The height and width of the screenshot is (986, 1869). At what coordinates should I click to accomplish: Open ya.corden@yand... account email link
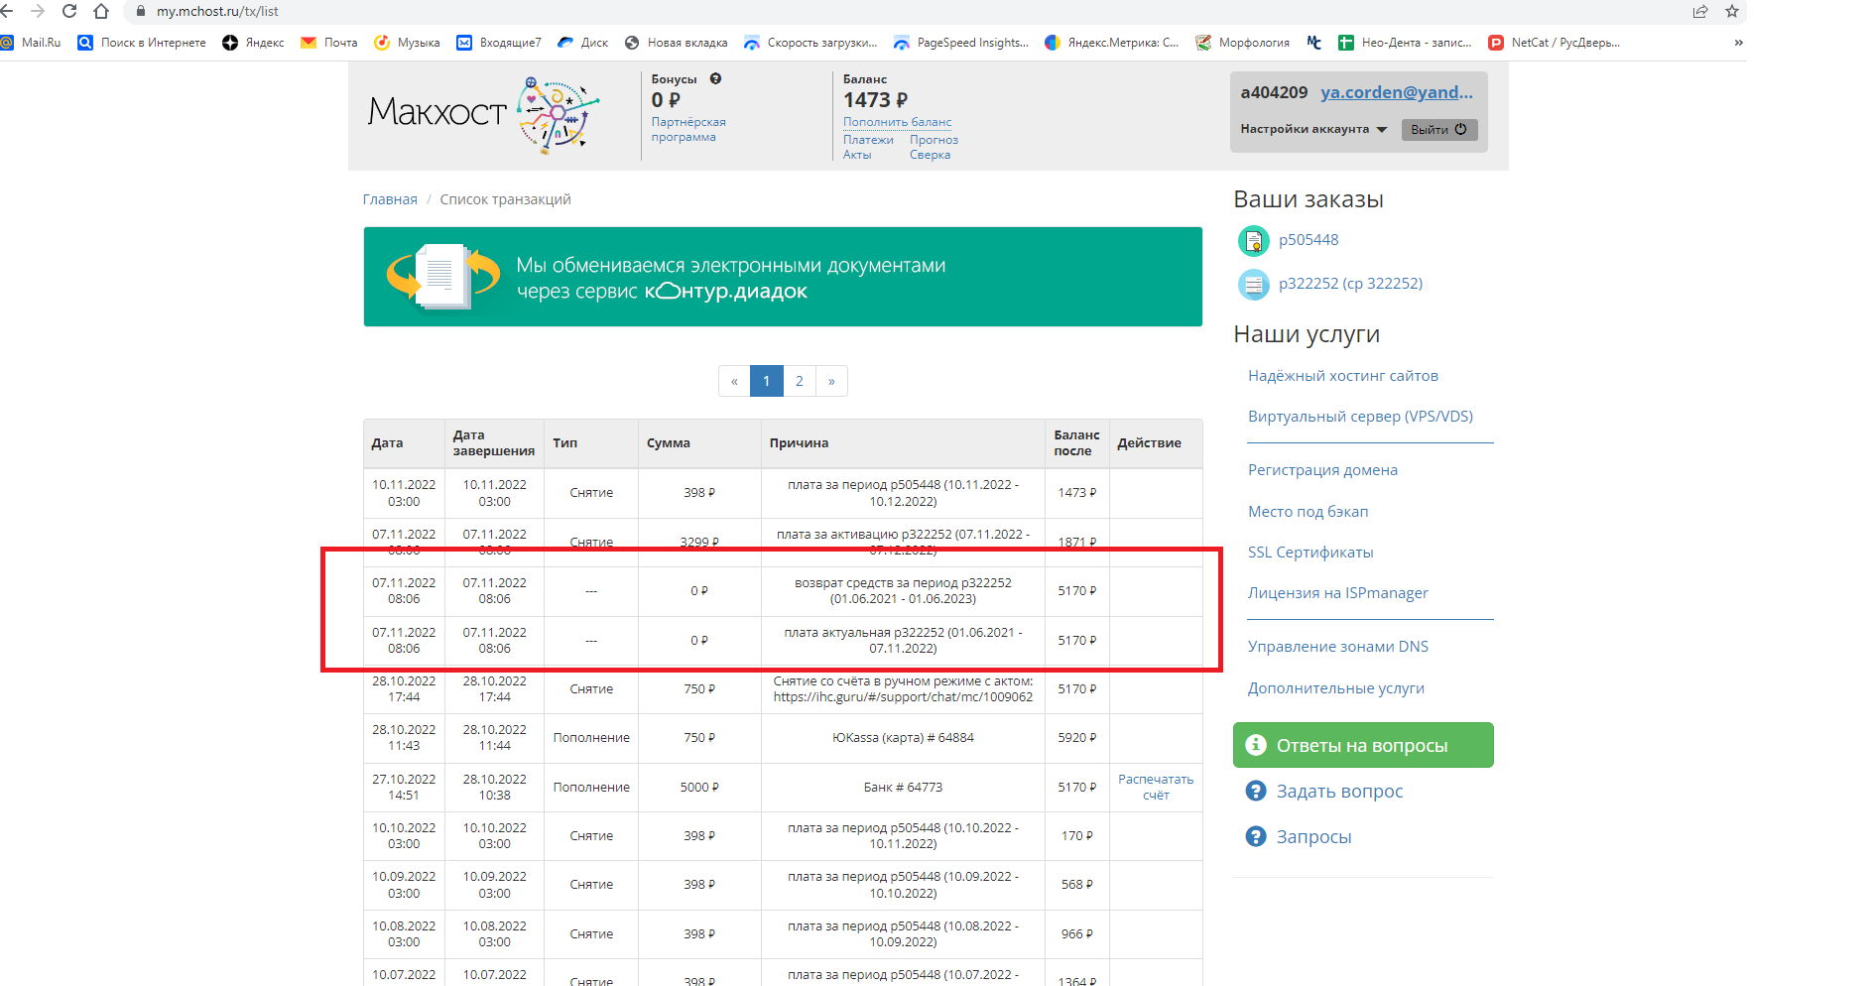[1397, 92]
